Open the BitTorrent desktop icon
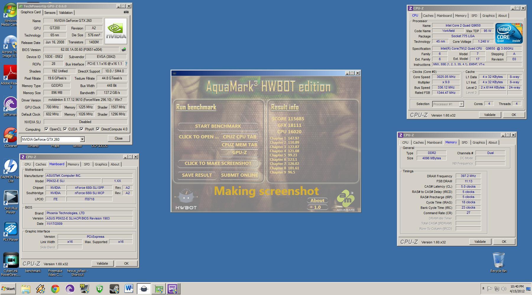 tap(10, 106)
